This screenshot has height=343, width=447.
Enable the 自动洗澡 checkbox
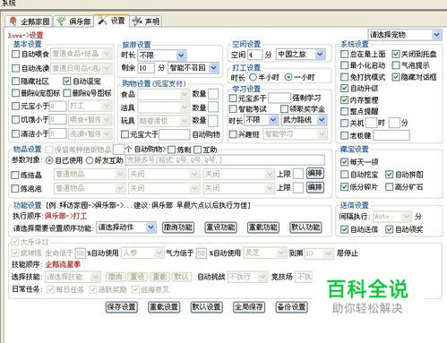[15, 68]
